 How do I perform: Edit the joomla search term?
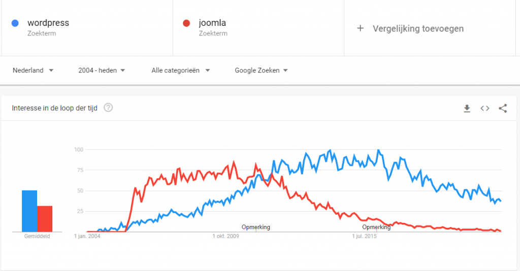pyautogui.click(x=212, y=23)
